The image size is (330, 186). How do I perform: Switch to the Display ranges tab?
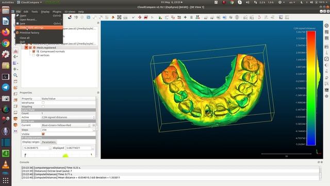(x=31, y=142)
